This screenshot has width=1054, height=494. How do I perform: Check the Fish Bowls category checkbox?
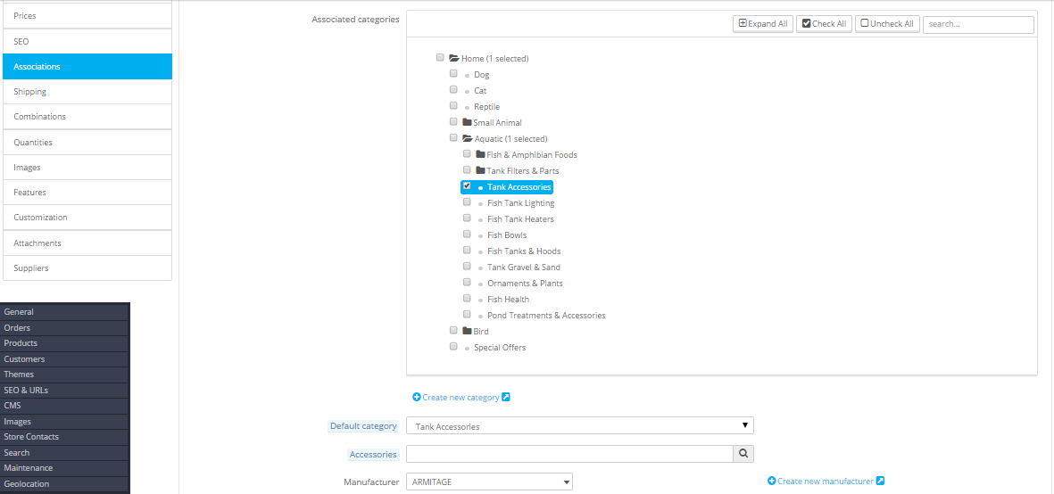[467, 235]
